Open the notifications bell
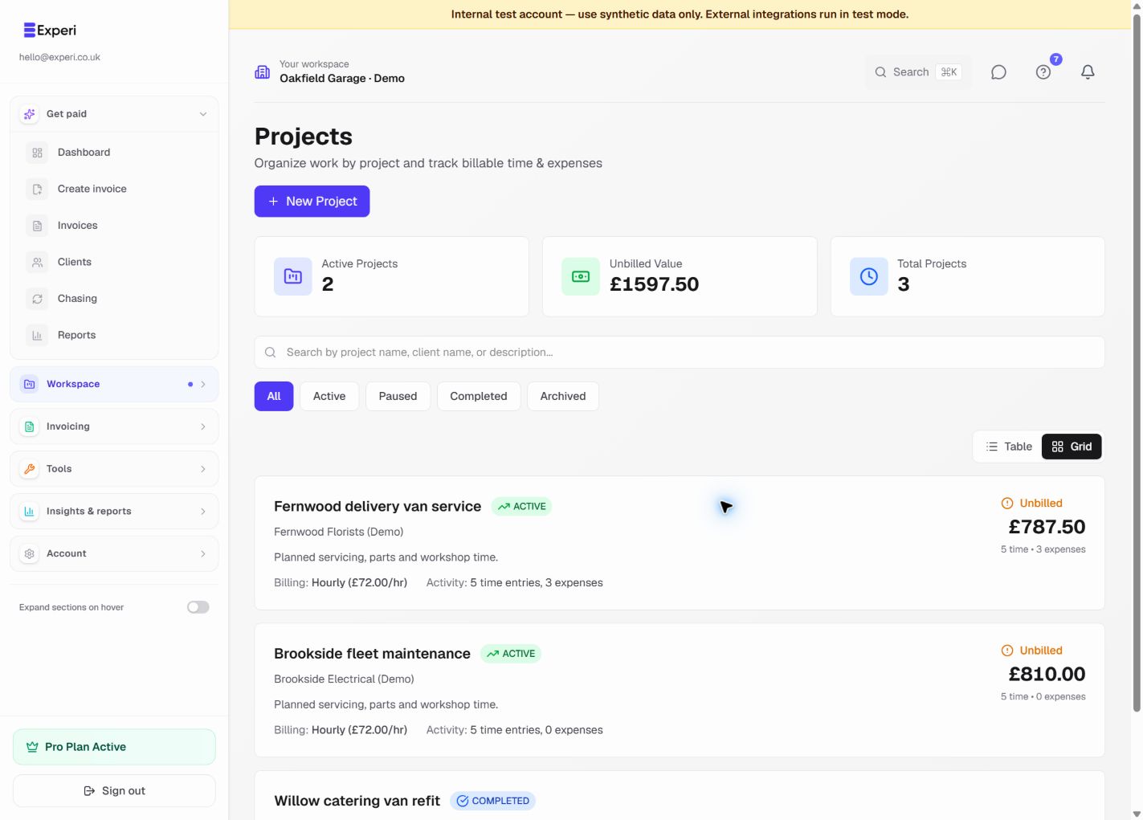1143x820 pixels. click(x=1088, y=72)
